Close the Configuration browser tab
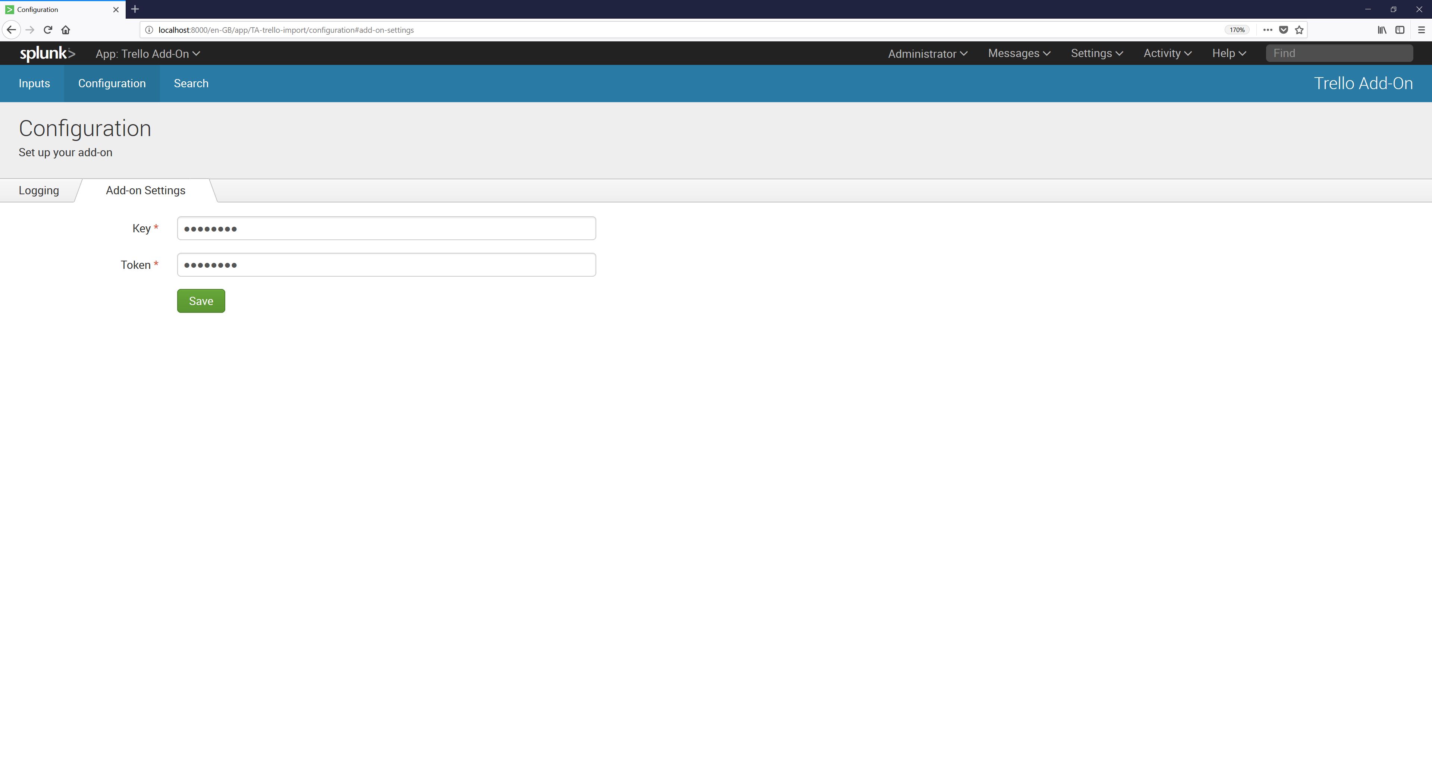 [116, 9]
